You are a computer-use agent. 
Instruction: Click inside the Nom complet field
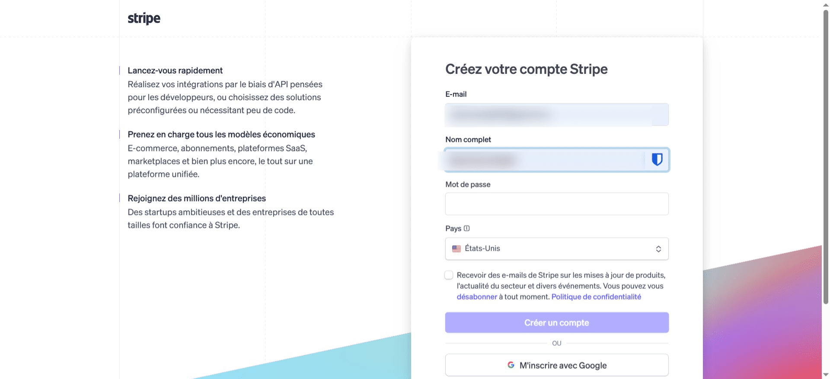[x=545, y=160]
